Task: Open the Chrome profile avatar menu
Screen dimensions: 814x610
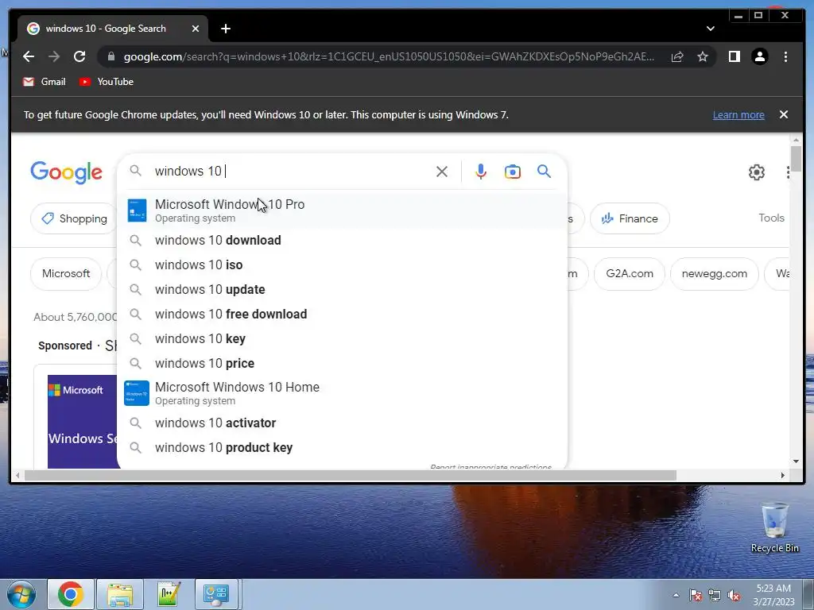Action: [x=759, y=56]
